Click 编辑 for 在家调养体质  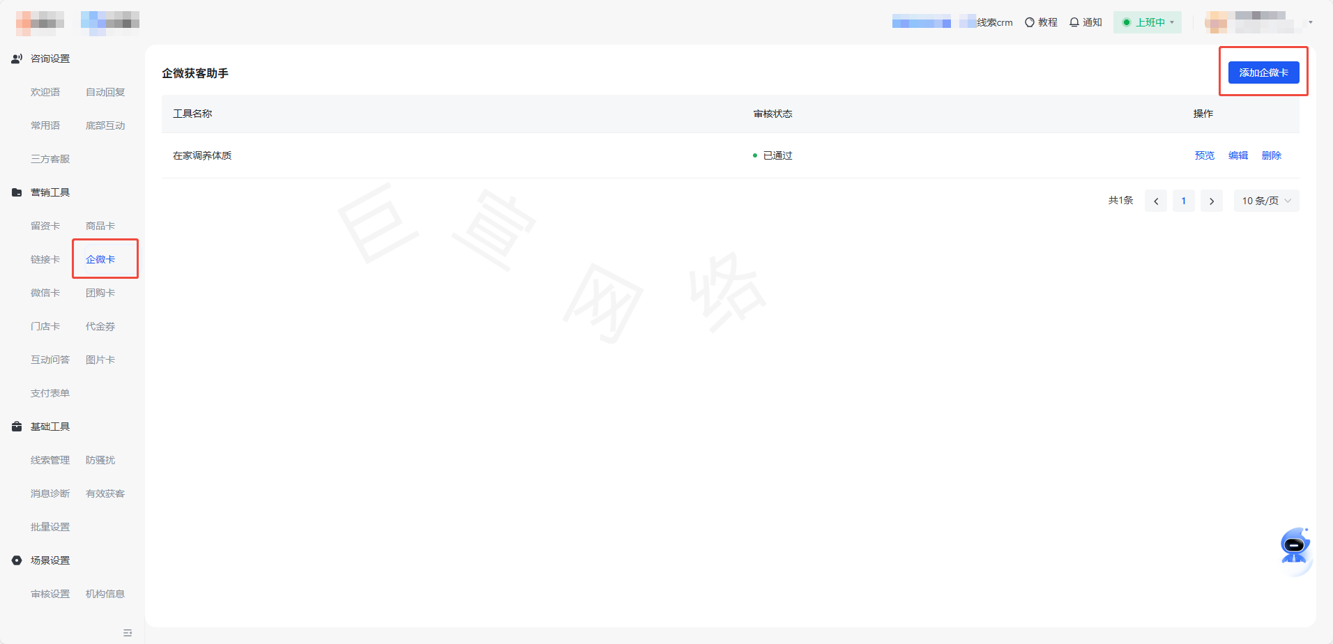pyautogui.click(x=1237, y=155)
